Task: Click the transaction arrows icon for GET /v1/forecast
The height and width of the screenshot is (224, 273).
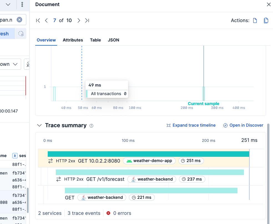Action: click(59, 179)
